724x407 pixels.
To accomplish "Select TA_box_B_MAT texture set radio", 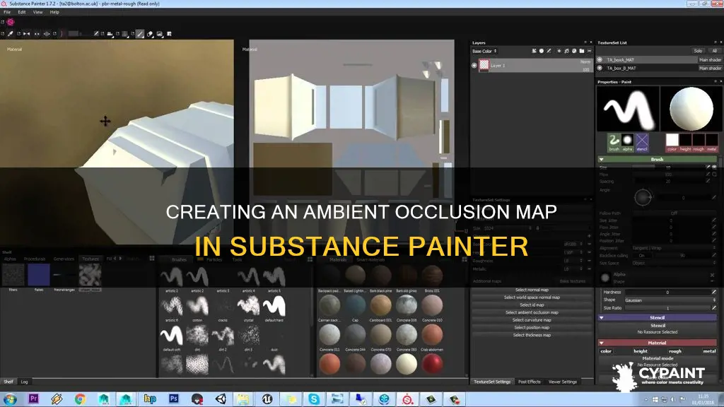I will [600, 68].
